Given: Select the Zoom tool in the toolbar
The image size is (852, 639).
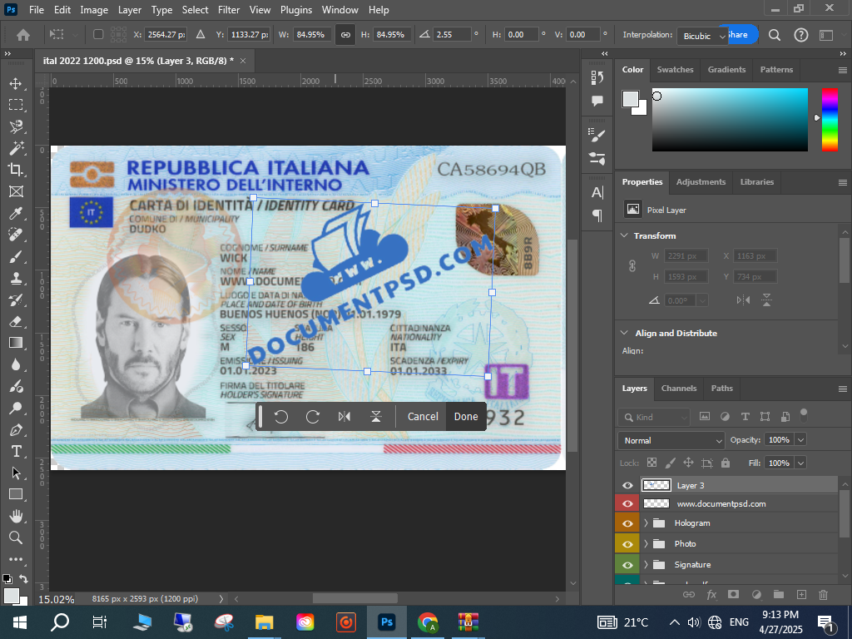Looking at the screenshot, I should [x=16, y=537].
